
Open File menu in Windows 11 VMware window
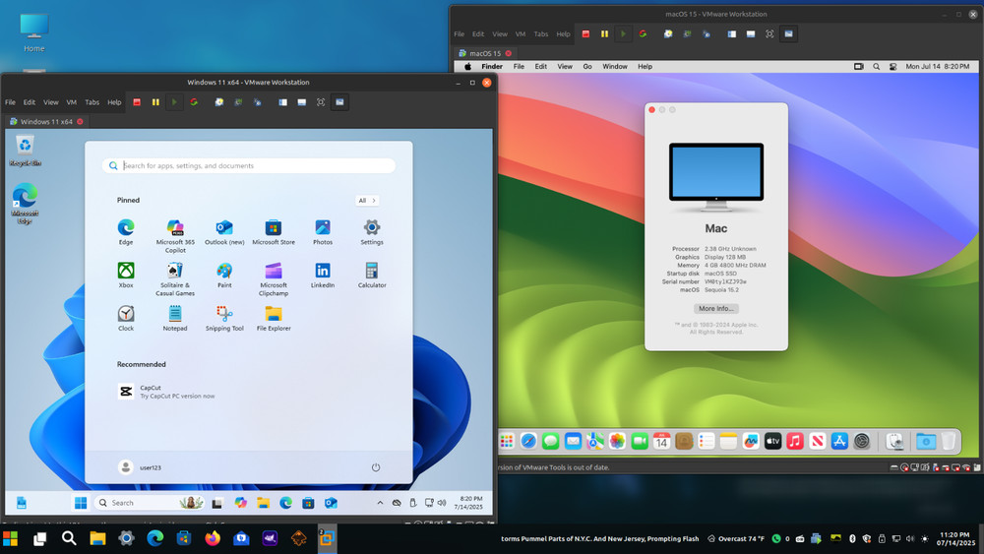pos(10,102)
